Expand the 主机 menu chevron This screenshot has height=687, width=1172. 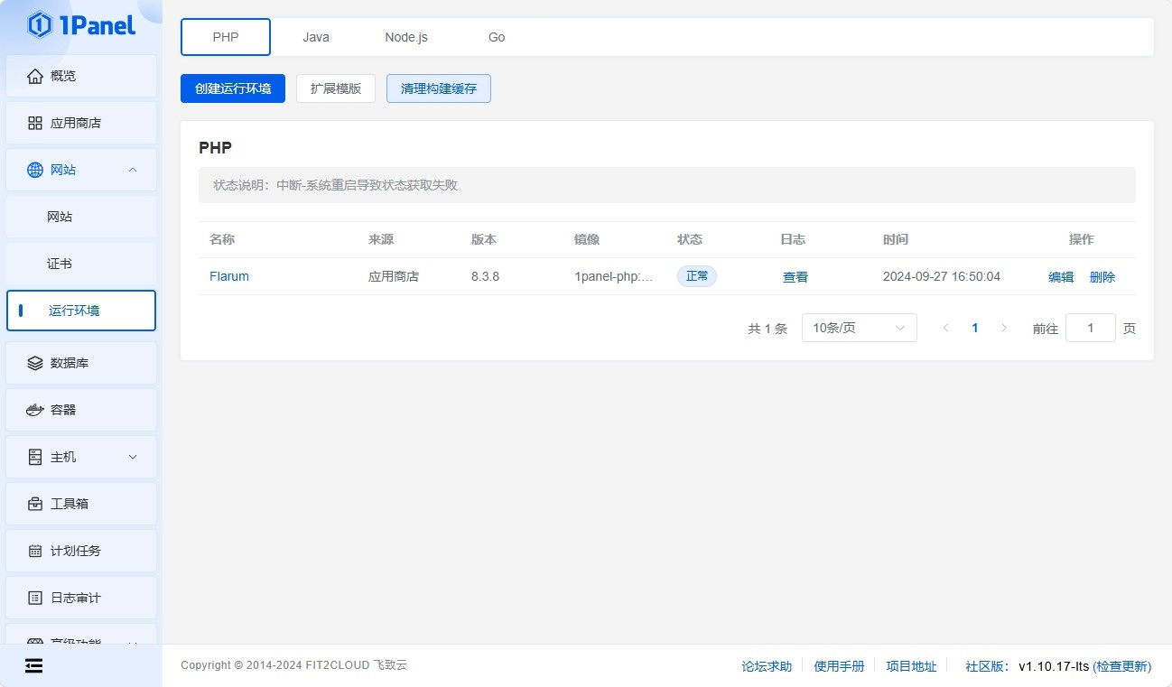point(133,457)
